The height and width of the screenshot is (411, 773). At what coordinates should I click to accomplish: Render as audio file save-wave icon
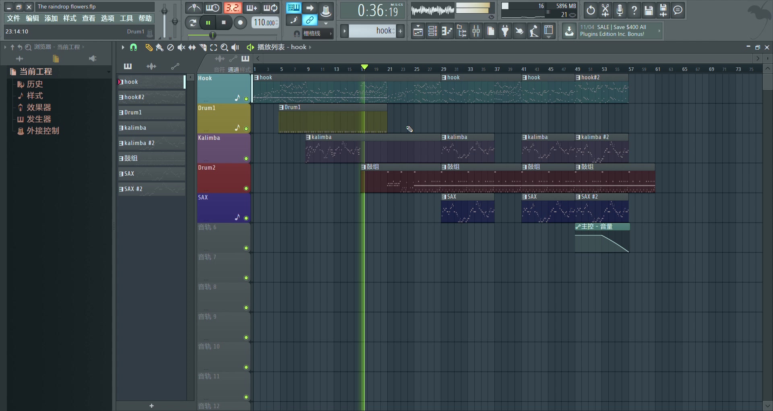[x=663, y=10]
